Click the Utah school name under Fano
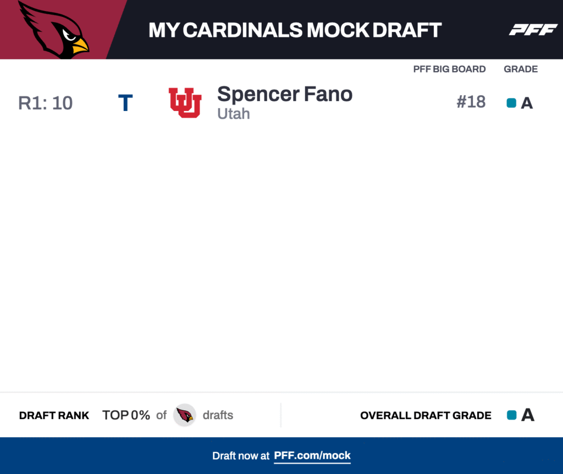This screenshot has height=474, width=563. point(234,114)
